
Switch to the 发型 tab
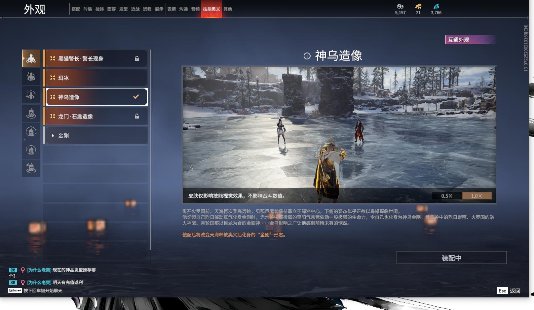pyautogui.click(x=124, y=9)
